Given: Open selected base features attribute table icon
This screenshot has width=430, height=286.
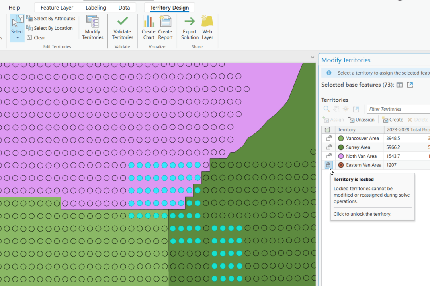Looking at the screenshot, I should 400,85.
